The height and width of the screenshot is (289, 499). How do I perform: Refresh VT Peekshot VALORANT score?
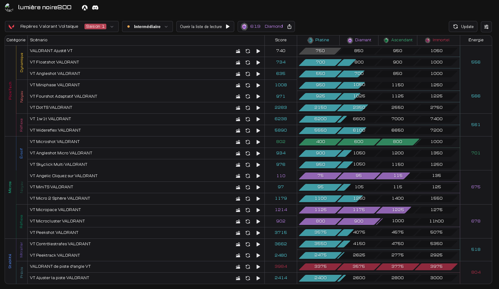click(248, 233)
